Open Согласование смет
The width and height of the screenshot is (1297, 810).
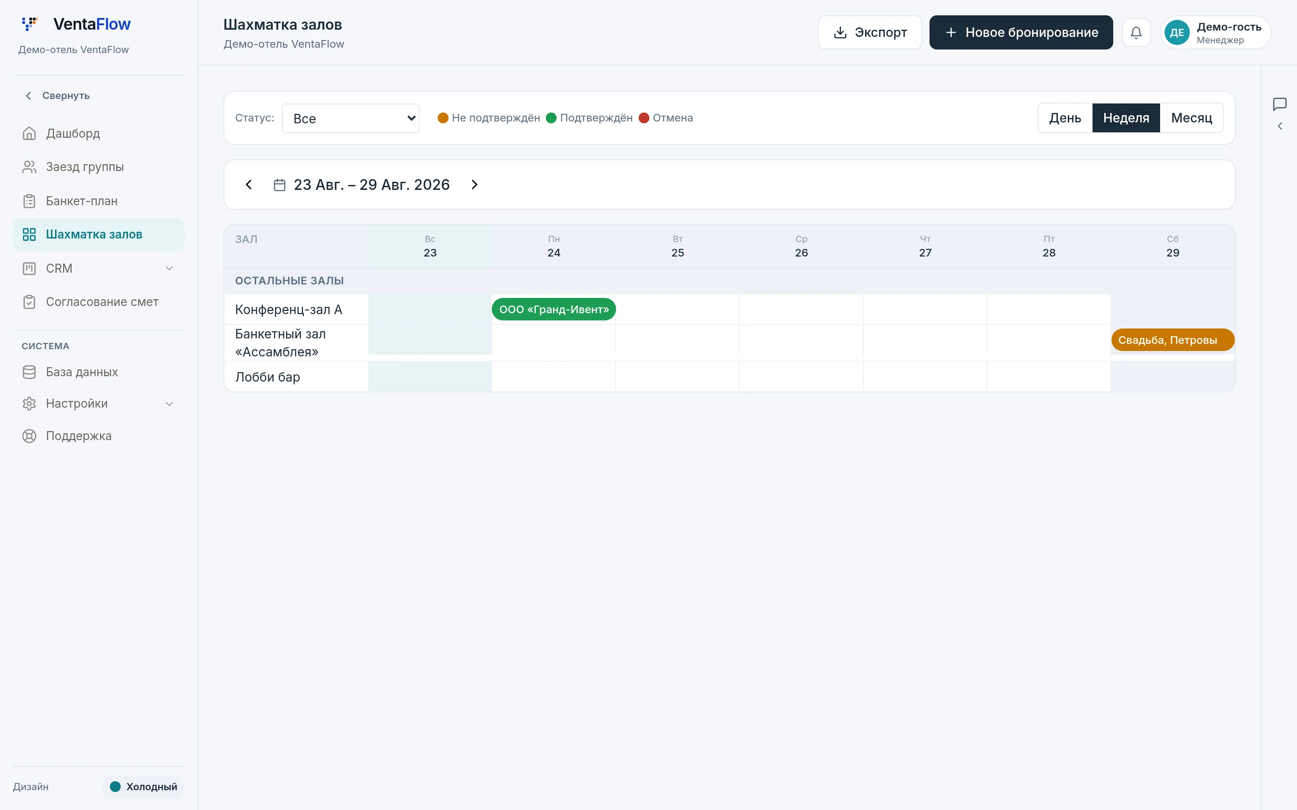pos(99,302)
